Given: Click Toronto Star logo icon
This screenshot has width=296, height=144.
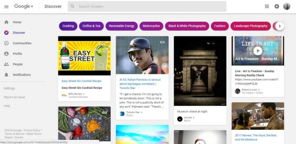Looking at the screenshot, I should click(122, 114).
